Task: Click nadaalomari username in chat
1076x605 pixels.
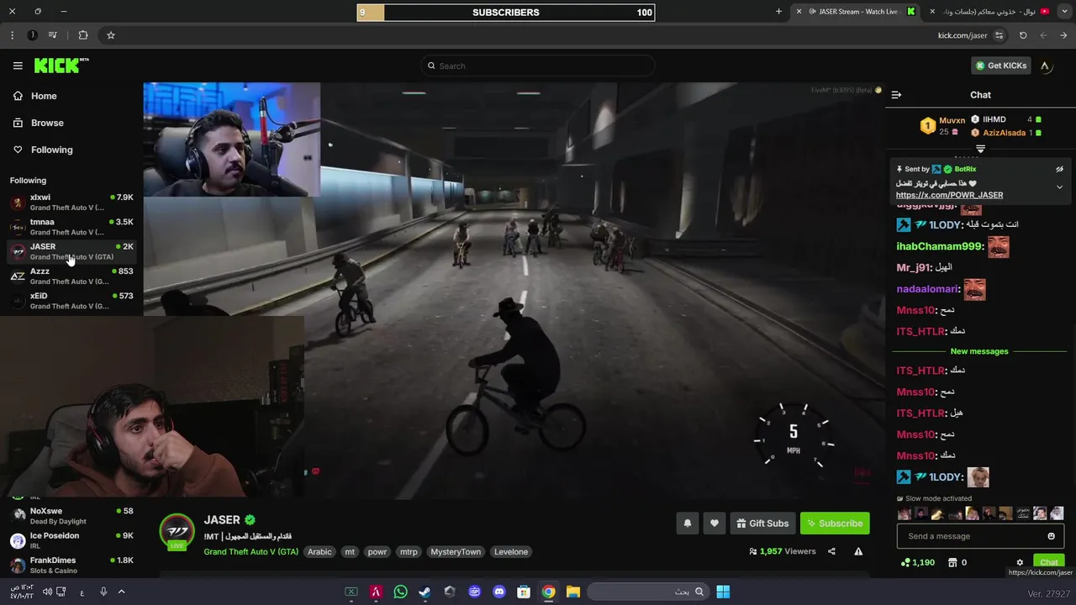Action: click(927, 289)
